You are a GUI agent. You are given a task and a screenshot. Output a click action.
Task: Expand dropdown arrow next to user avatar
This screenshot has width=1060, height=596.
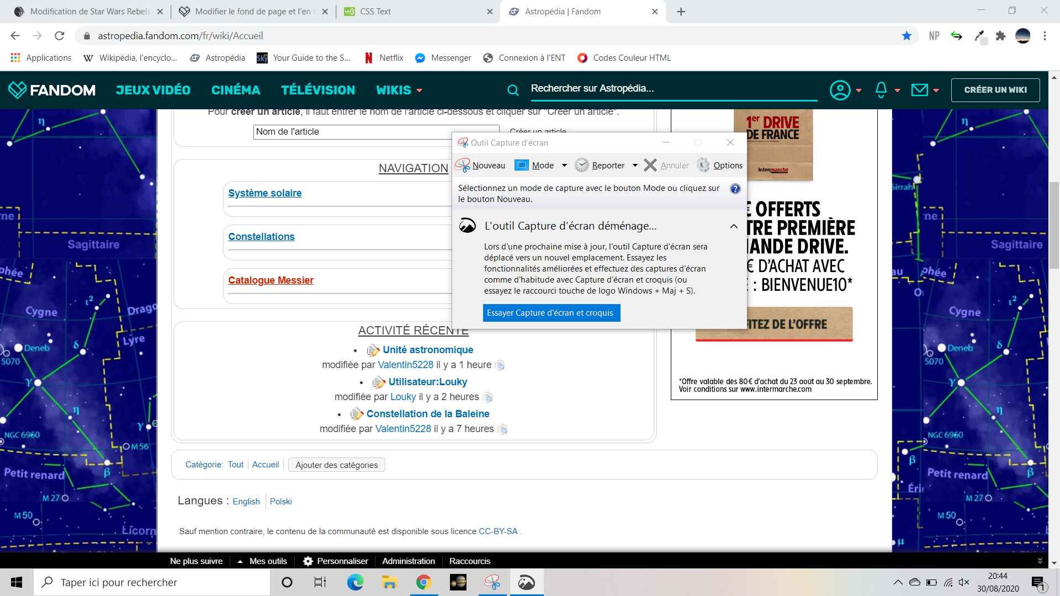[858, 91]
